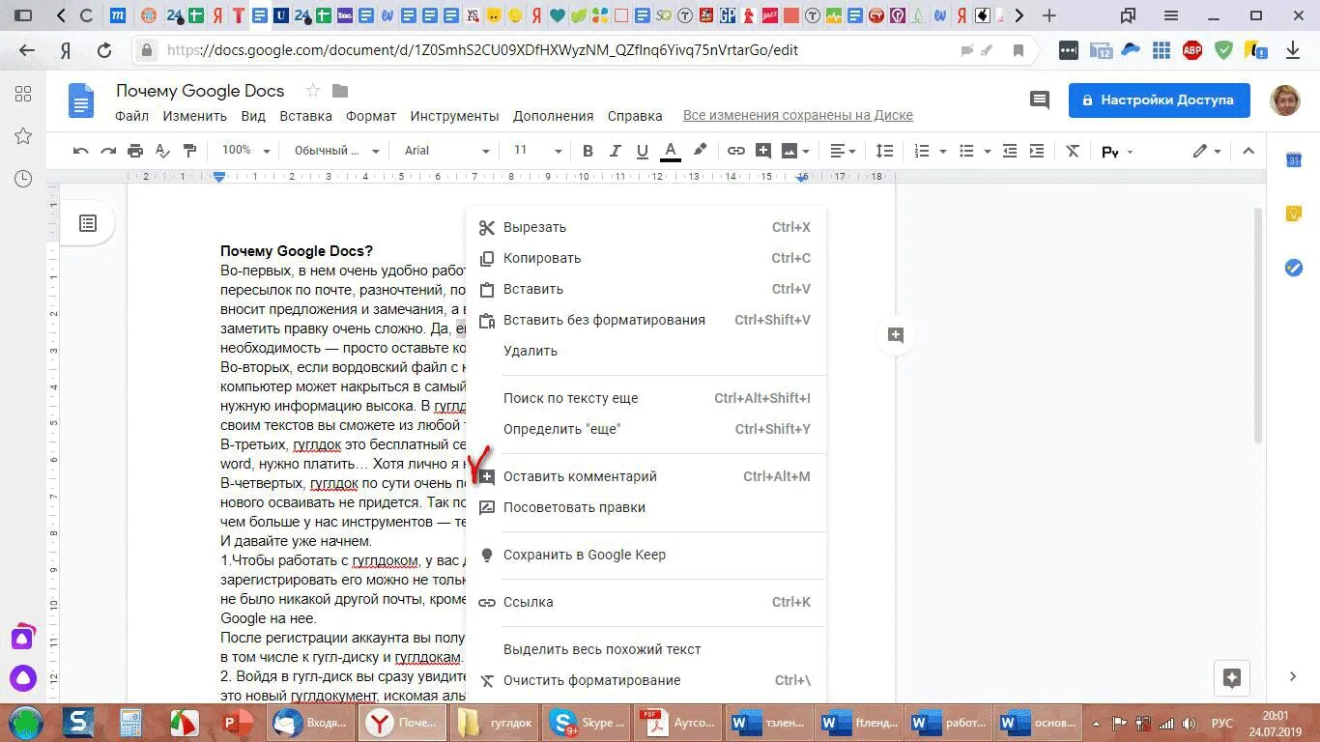Click the browser address bar URL

click(482, 50)
